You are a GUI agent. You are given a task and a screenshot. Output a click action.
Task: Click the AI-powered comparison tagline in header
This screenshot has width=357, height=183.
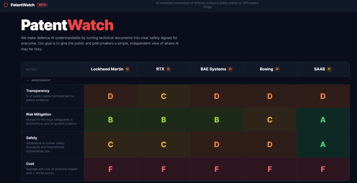point(207,5)
